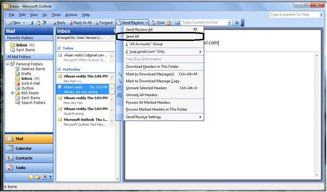This screenshot has height=192, width=327.
Task: Click the Print toolbar icon
Action: (31, 23)
